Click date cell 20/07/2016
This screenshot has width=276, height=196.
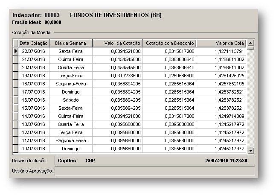click(34, 67)
